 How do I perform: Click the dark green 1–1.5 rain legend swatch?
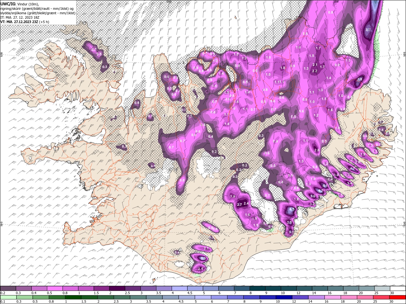(x=73, y=297)
